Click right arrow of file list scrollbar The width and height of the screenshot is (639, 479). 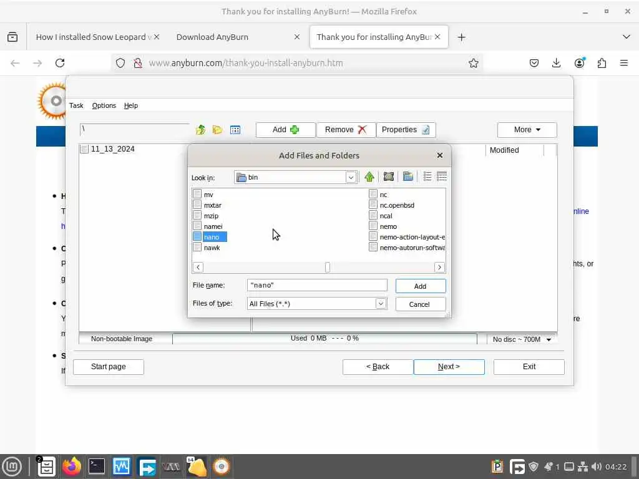click(x=439, y=267)
